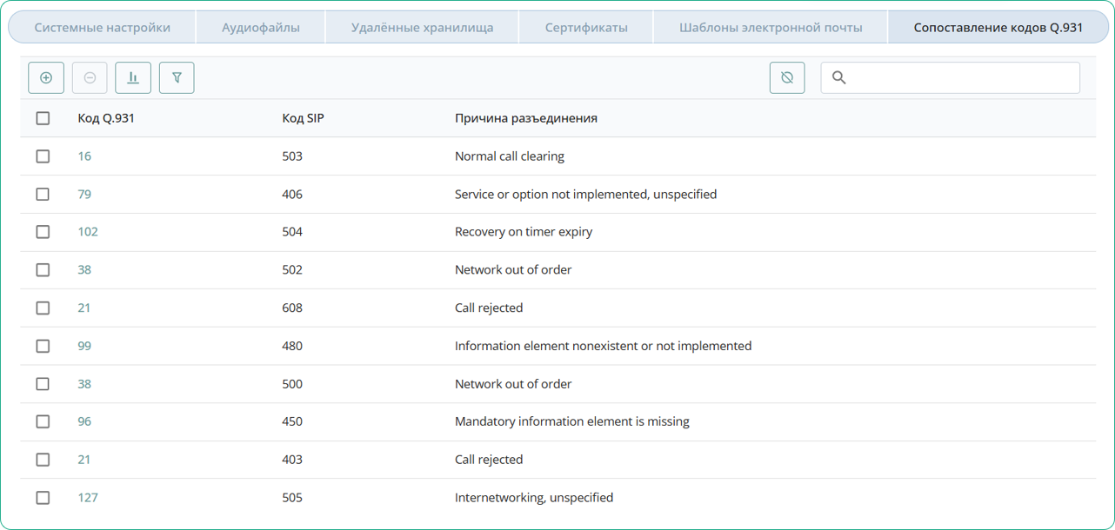Viewport: 1115px width, 530px height.
Task: Check the box for Normal call clearing row
Action: (x=43, y=156)
